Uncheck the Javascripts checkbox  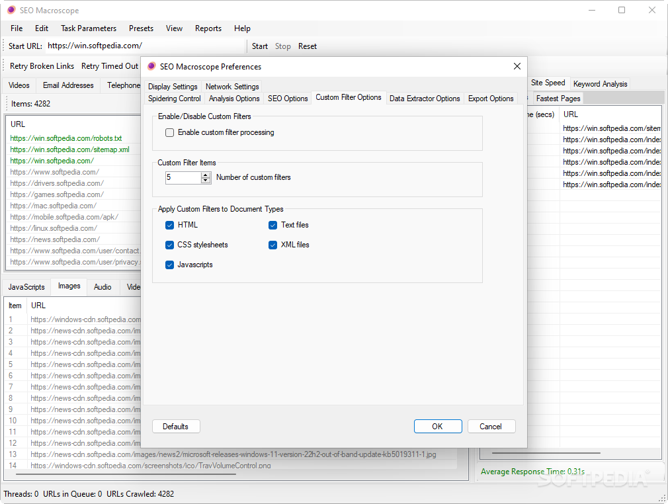tap(169, 265)
